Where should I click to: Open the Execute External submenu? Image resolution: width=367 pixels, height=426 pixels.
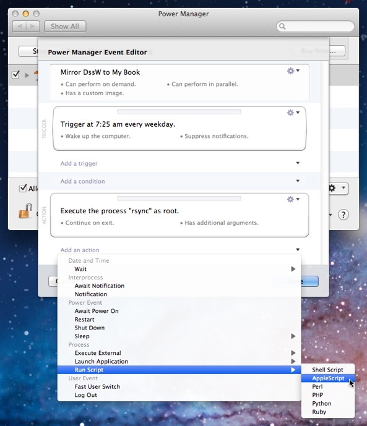179,353
